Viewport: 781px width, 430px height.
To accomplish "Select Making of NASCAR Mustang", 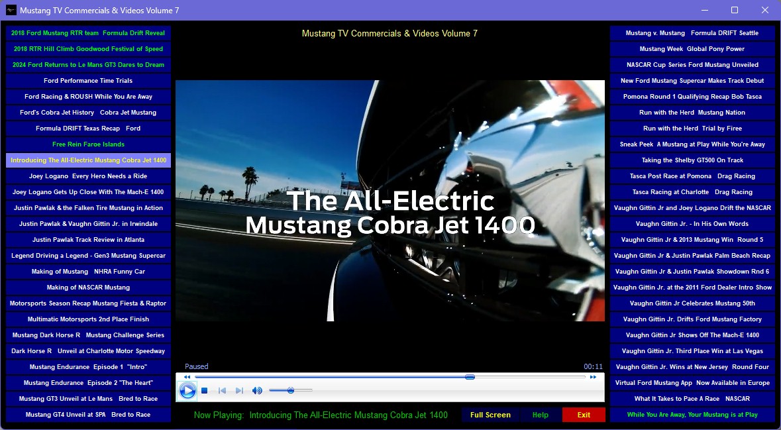I will 88,288.
